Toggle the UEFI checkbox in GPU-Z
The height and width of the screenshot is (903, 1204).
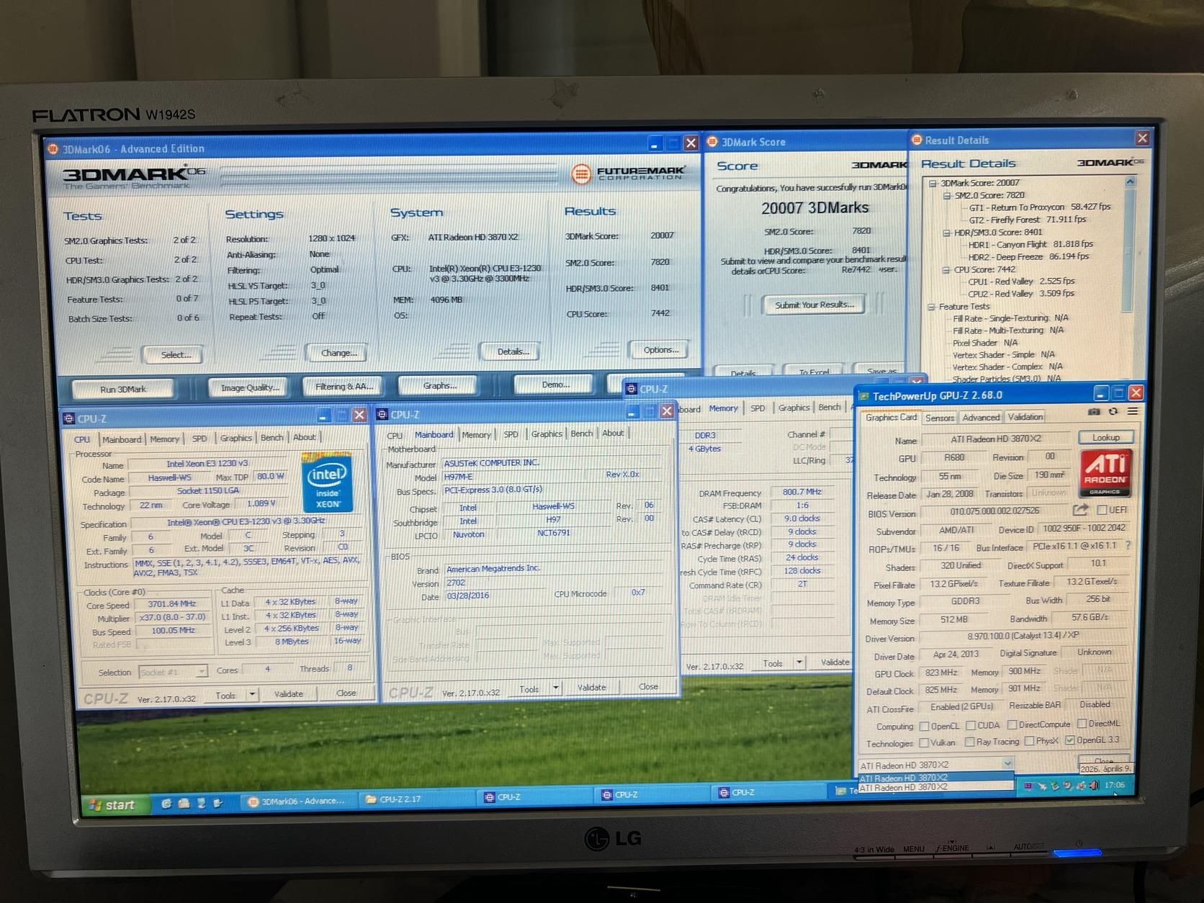pos(1102,510)
